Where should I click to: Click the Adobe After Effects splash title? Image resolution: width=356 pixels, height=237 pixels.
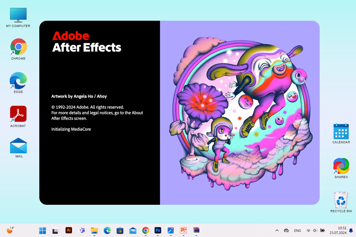(86, 42)
